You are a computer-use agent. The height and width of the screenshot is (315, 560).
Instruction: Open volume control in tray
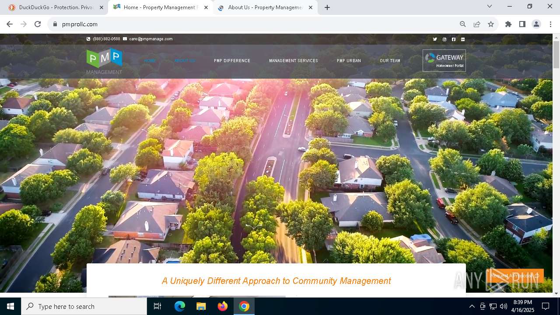[504, 306]
